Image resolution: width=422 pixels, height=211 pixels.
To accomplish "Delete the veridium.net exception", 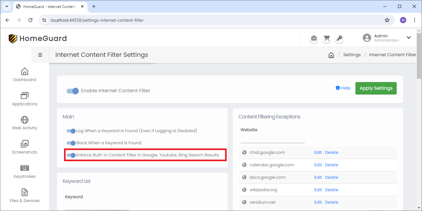I will (x=332, y=202).
